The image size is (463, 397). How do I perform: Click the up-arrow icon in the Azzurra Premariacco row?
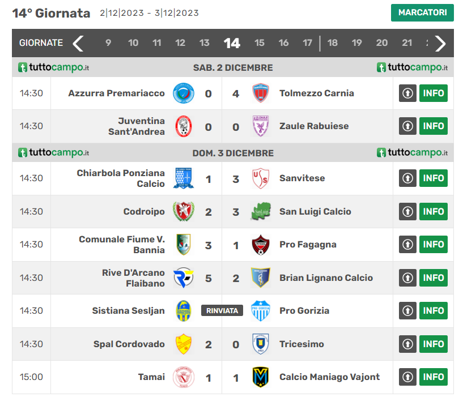(407, 93)
